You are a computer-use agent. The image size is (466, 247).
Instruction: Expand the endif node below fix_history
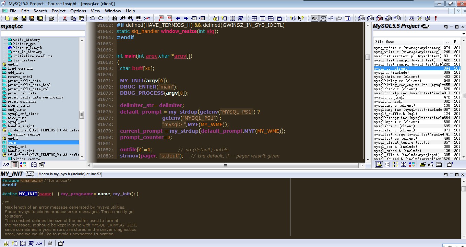point(4,64)
